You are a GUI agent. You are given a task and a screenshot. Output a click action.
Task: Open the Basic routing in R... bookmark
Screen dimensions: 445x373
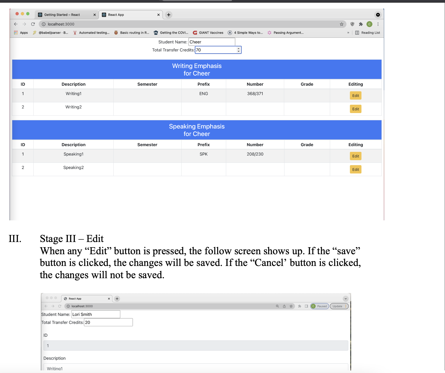coord(132,33)
